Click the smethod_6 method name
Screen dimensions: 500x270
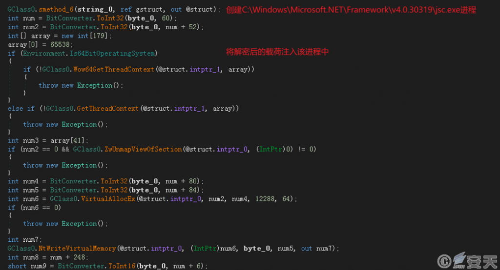click(x=56, y=10)
